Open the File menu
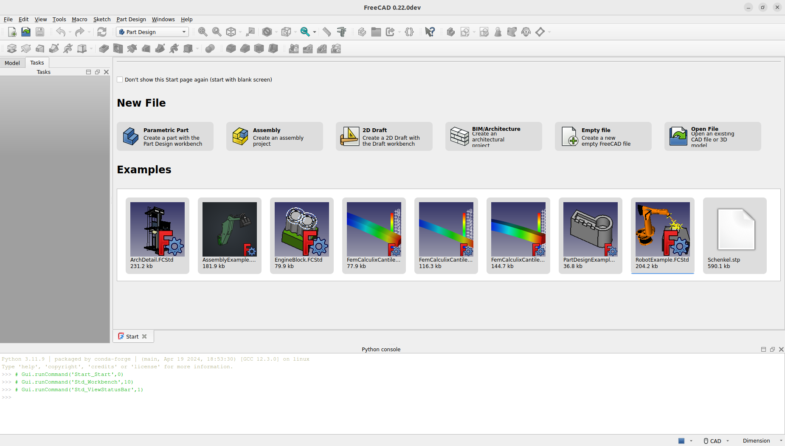The height and width of the screenshot is (446, 785). pos(8,19)
